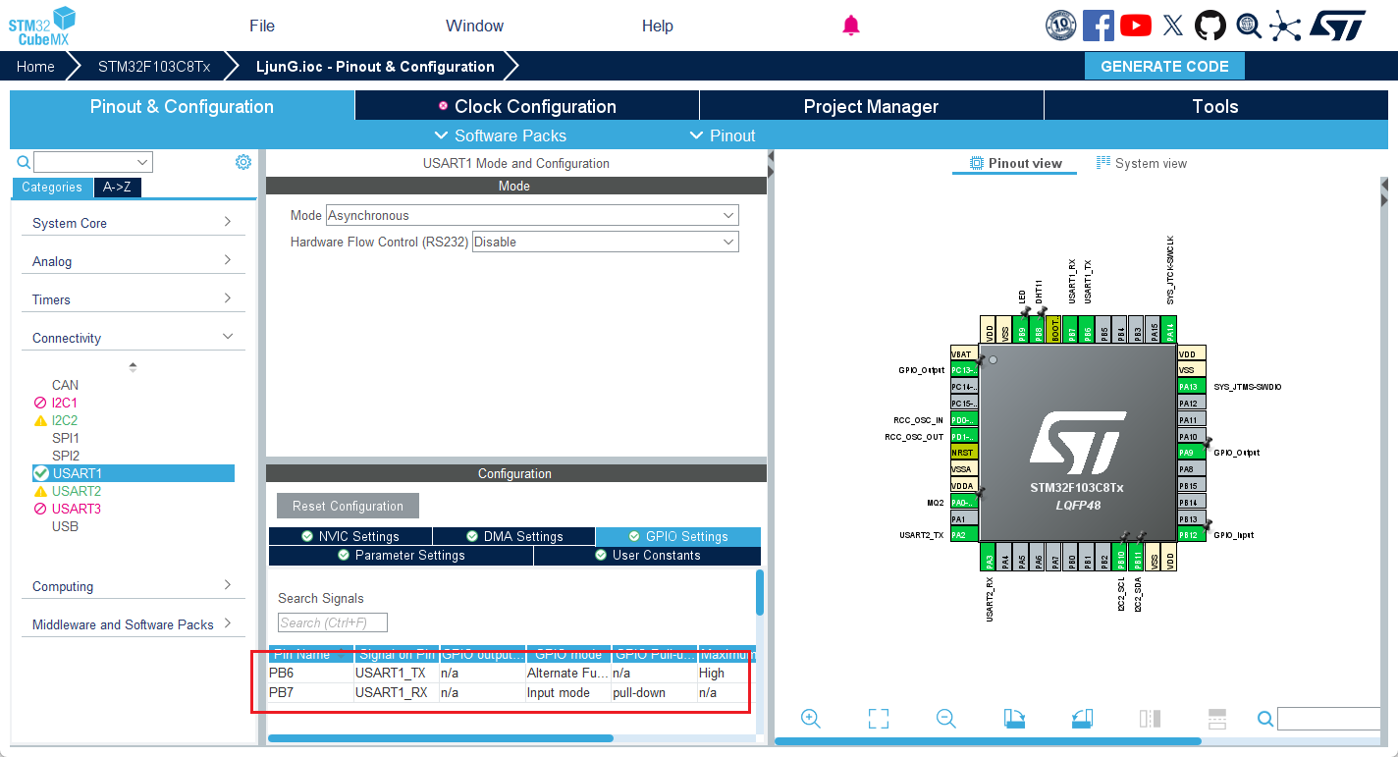Image resolution: width=1398 pixels, height=757 pixels.
Task: Click the PA9 pin on the chip
Action: 1191,453
